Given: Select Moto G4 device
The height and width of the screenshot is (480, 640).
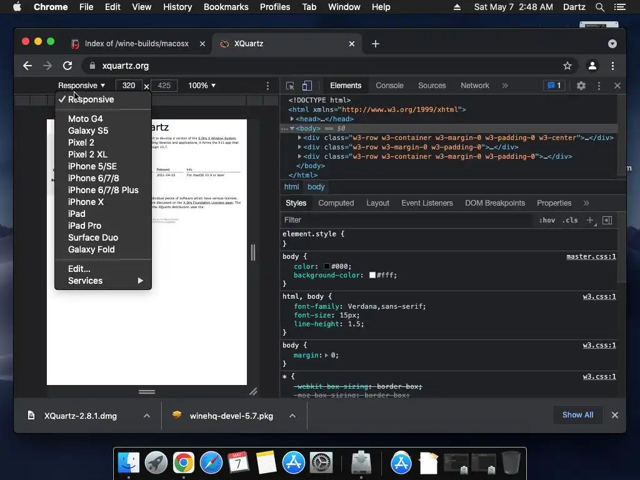Looking at the screenshot, I should click(x=103, y=119).
